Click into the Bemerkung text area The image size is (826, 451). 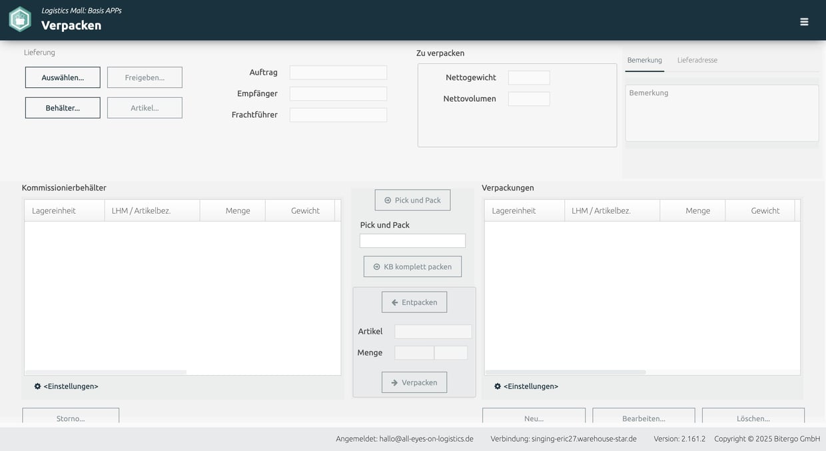tap(722, 113)
